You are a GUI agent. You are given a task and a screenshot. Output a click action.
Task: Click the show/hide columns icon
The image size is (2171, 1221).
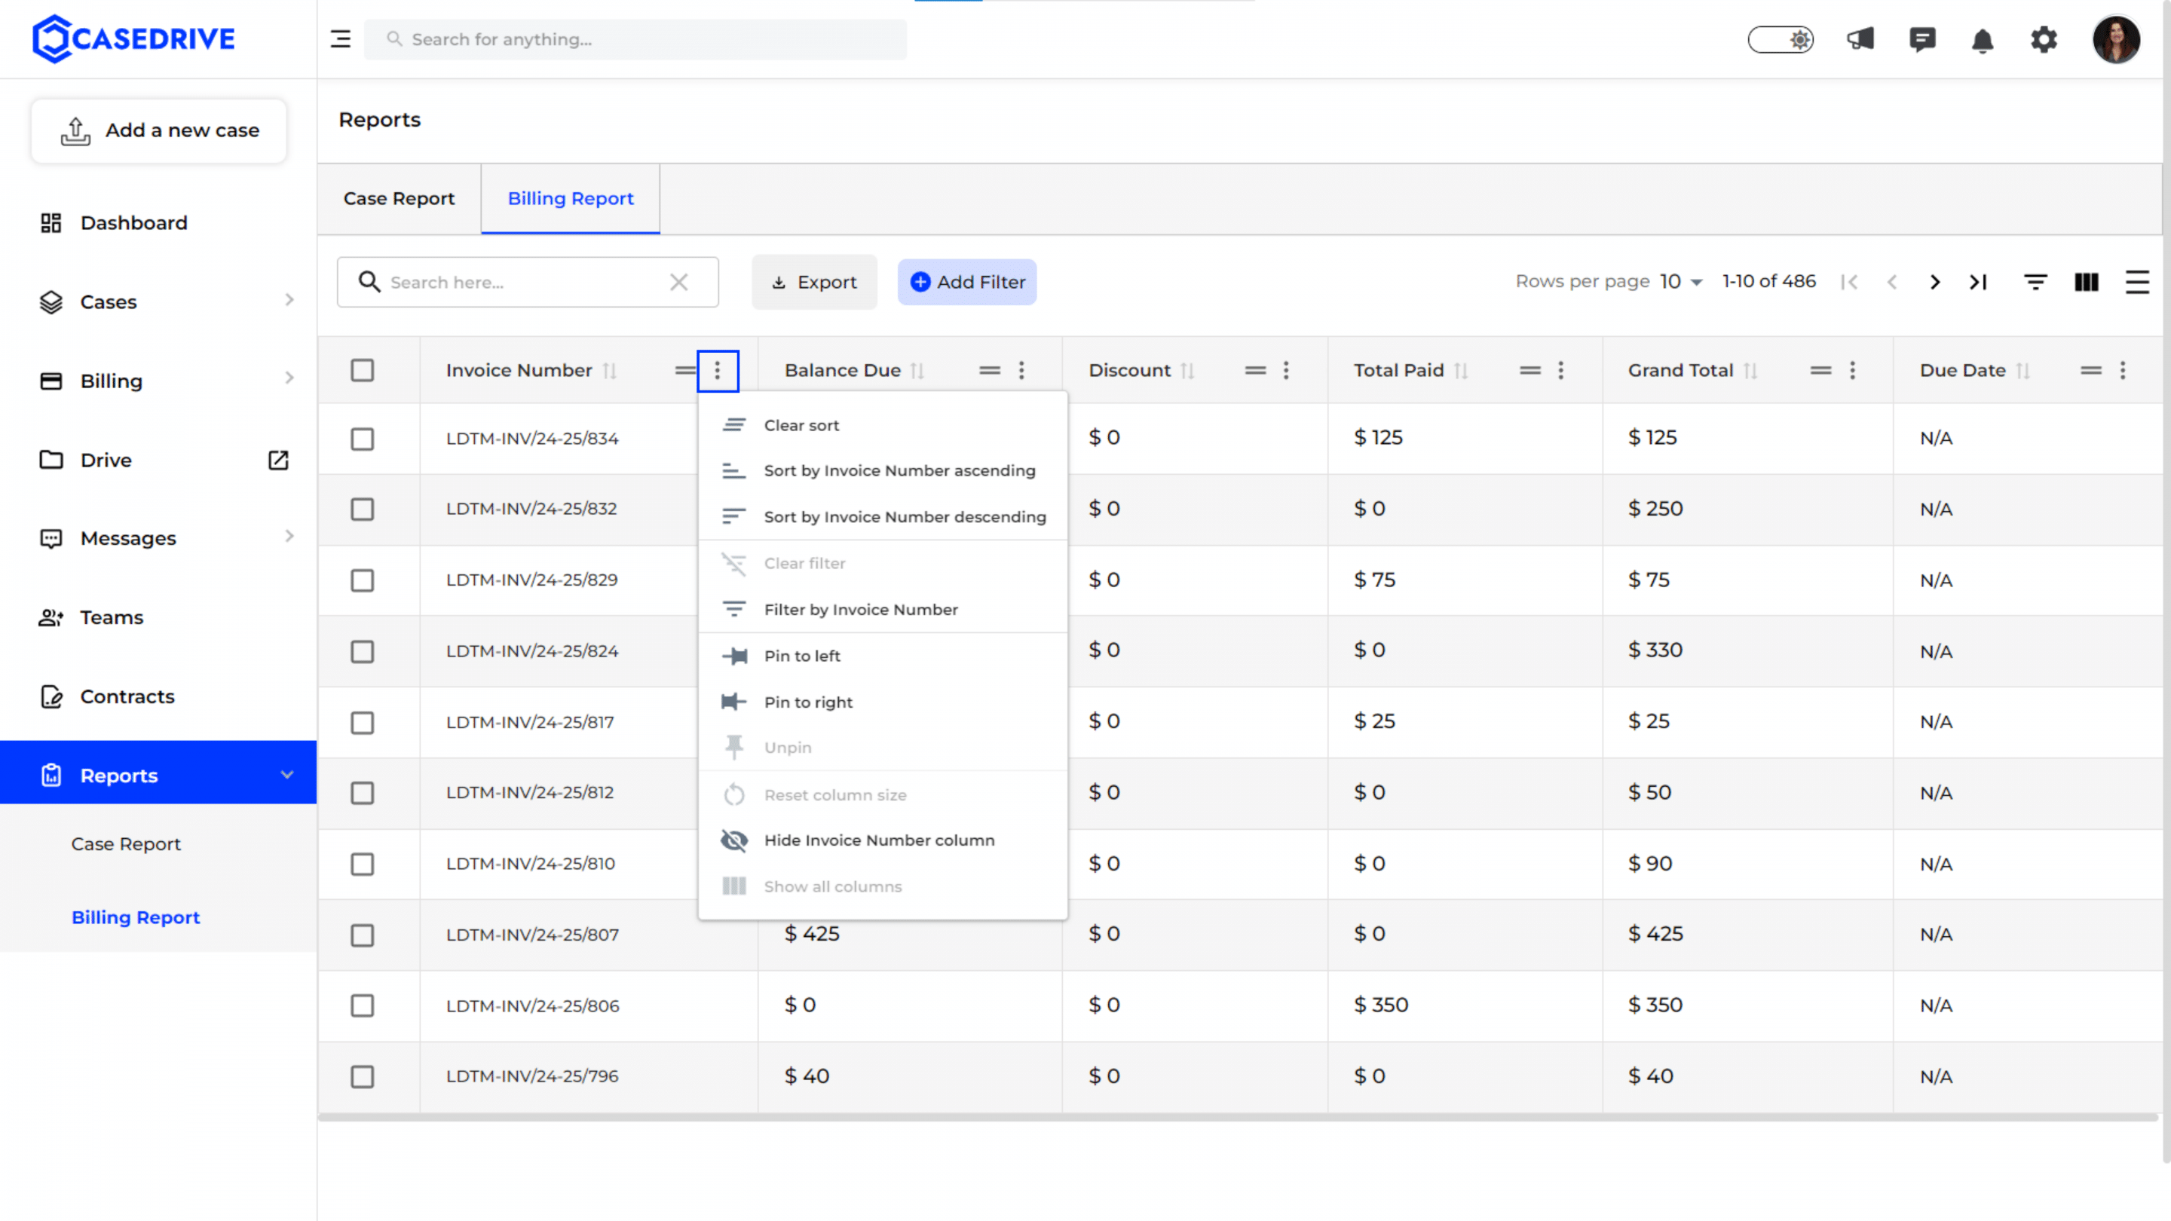point(2086,281)
